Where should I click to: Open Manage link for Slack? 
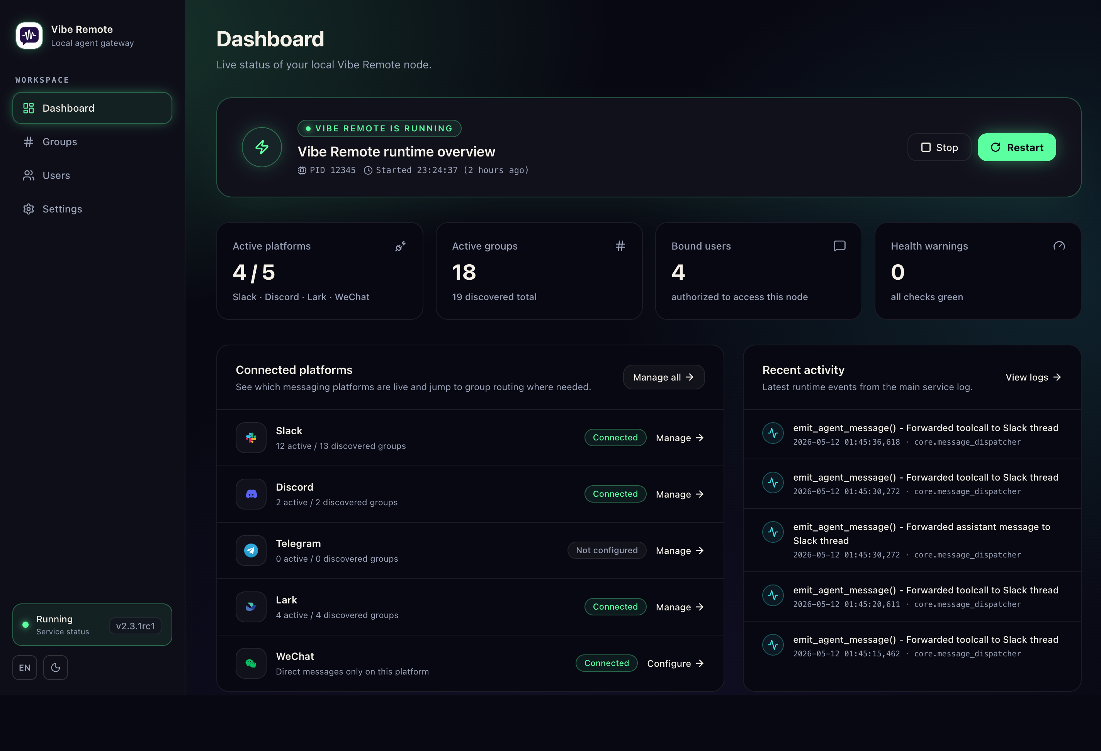(x=680, y=438)
